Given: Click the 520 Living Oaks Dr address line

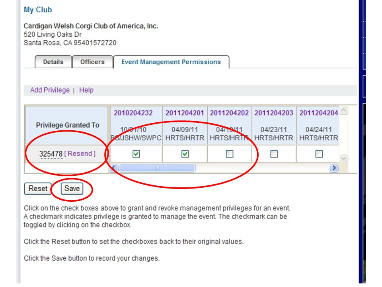Looking at the screenshot, I should pos(53,34).
